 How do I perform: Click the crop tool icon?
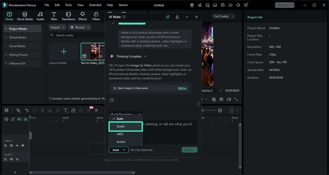58,110
